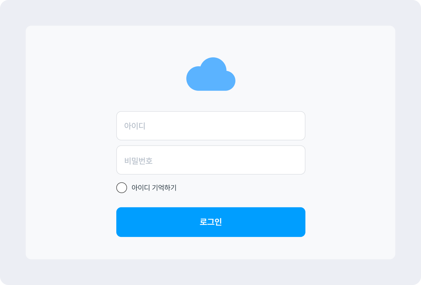Activate the login 로그인 button
Image resolution: width=421 pixels, height=285 pixels.
(x=211, y=222)
